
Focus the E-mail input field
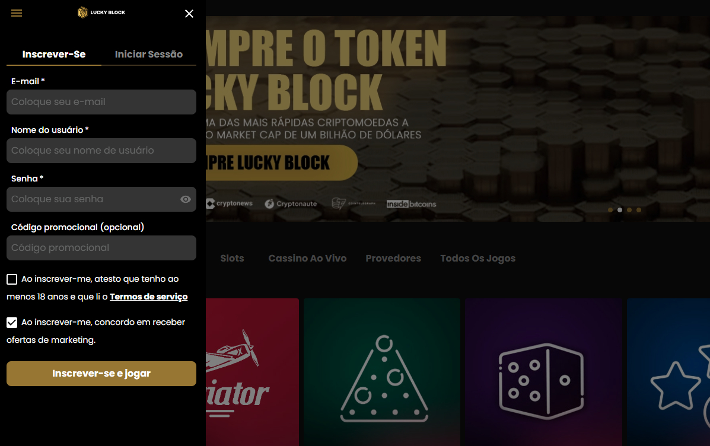[x=101, y=102]
